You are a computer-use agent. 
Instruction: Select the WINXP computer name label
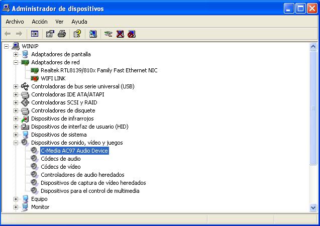[x=30, y=46]
